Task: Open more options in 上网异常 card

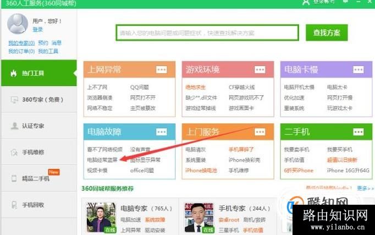Action: pyautogui.click(x=162, y=70)
